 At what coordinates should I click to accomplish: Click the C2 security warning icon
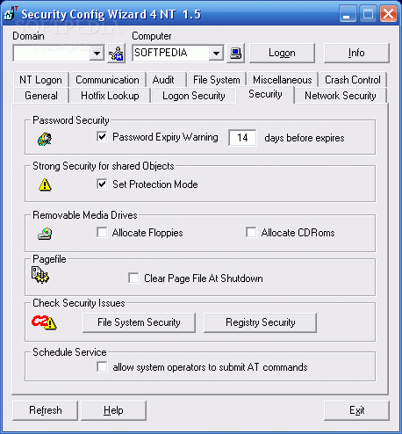[x=44, y=322]
